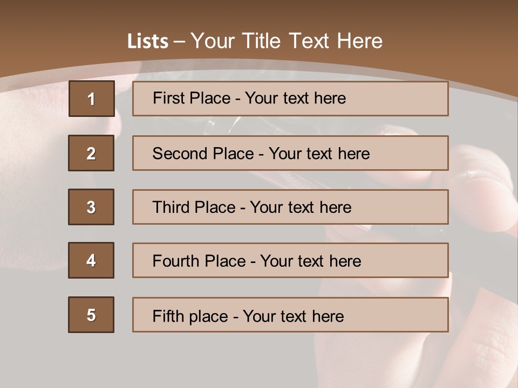Click the Third Place text box

[290, 207]
